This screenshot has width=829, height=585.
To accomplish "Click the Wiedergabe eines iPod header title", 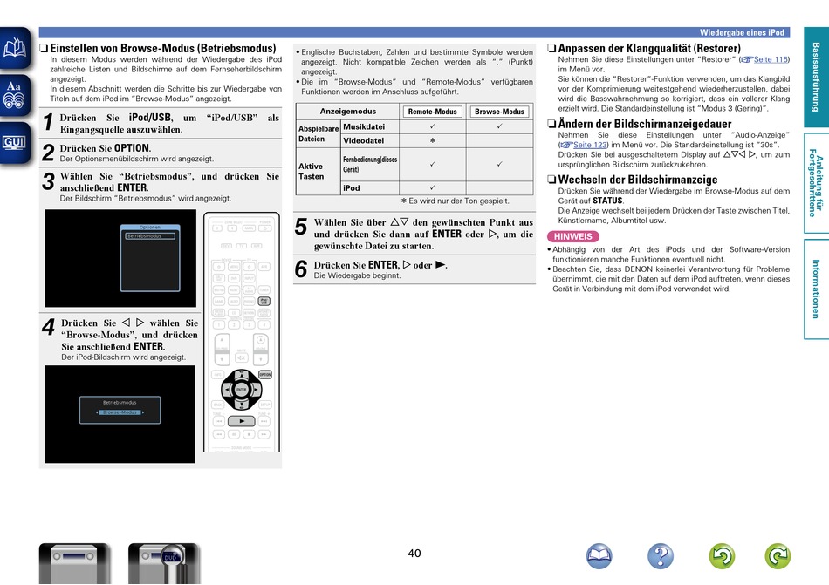I will tap(742, 33).
